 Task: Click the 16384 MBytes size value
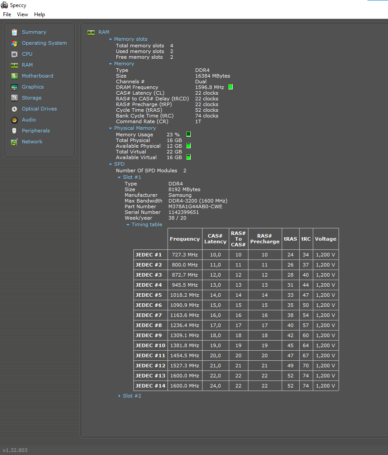pos(213,76)
